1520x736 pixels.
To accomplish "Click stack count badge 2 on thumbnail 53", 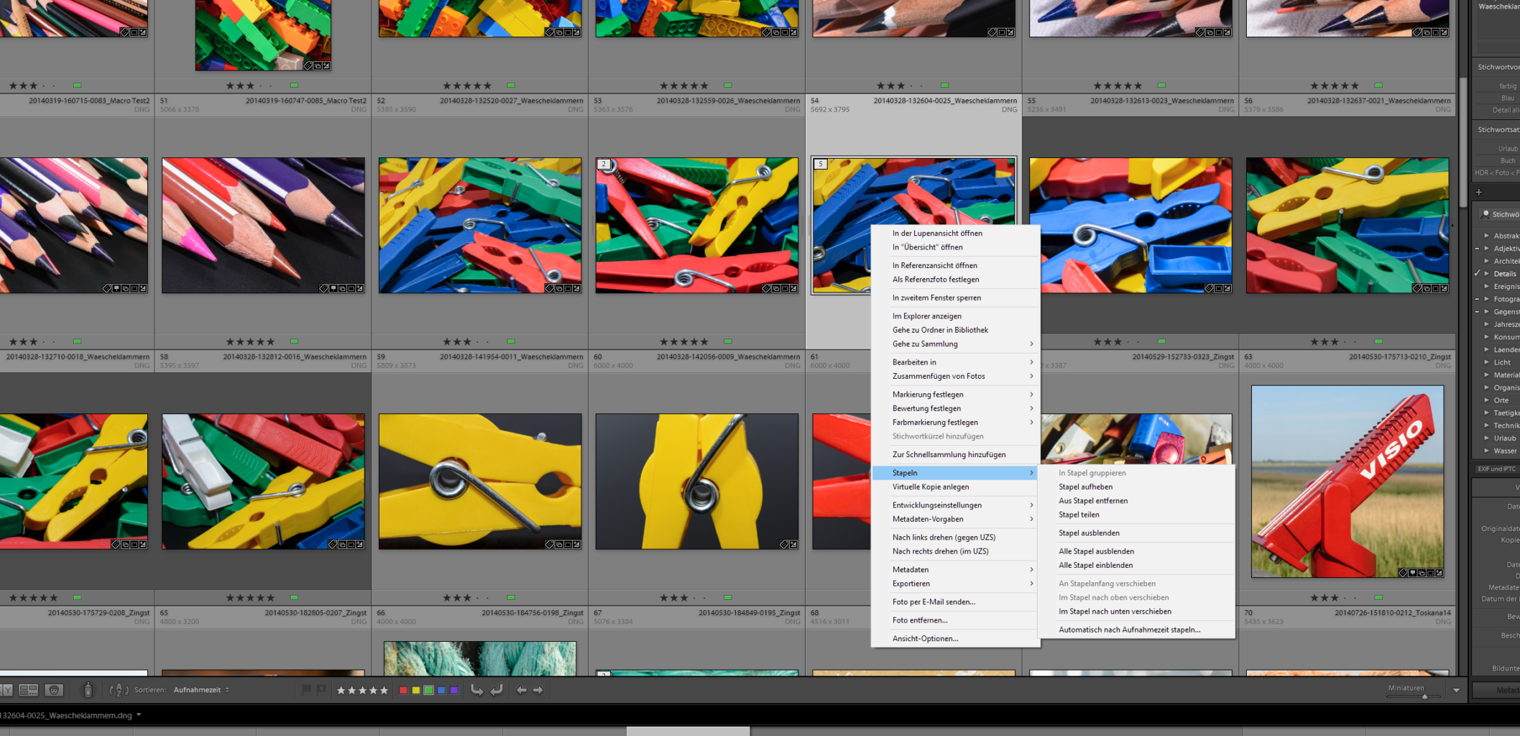I will click(x=604, y=164).
